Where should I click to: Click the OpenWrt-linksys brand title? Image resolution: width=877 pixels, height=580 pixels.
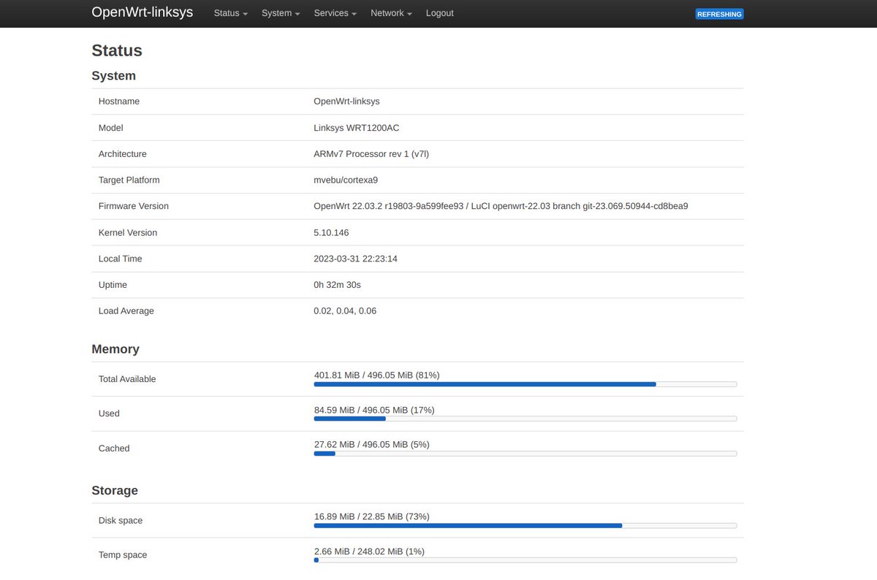(142, 12)
